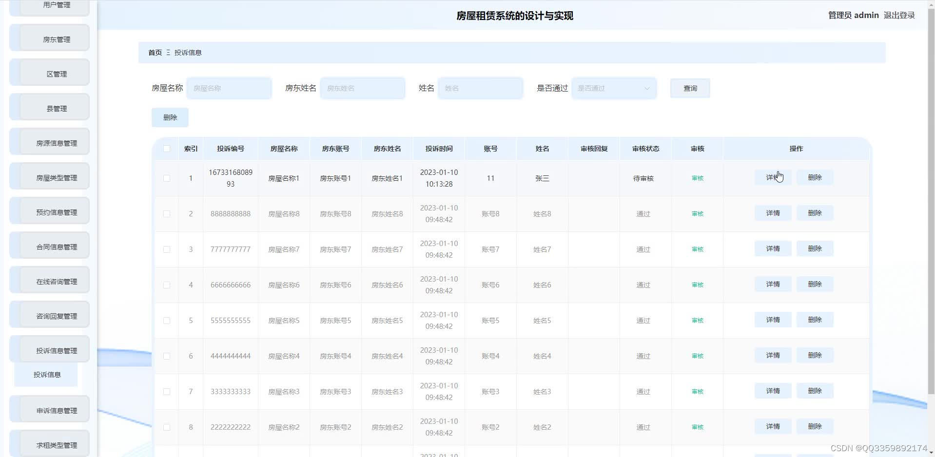
Task: Click 审核 link for row 姓名6
Action: click(x=698, y=285)
